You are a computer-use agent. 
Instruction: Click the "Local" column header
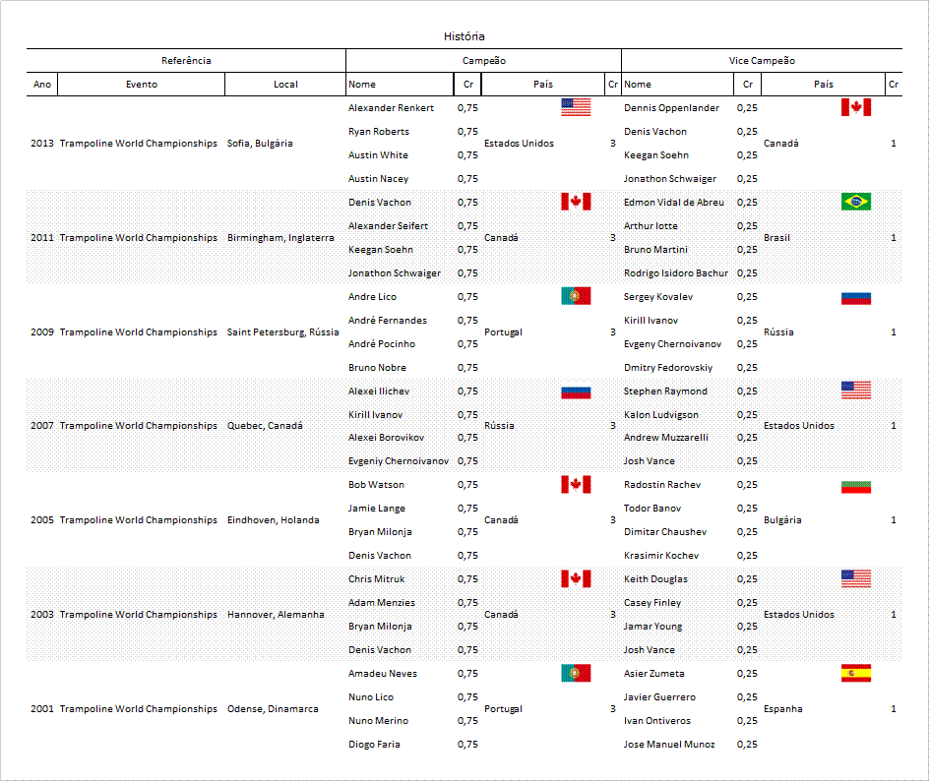(285, 85)
